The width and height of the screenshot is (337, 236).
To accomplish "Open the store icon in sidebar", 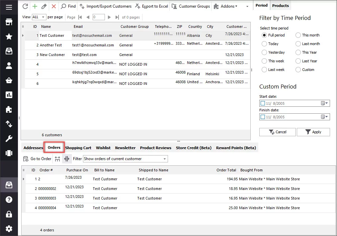I will click(x=9, y=22).
